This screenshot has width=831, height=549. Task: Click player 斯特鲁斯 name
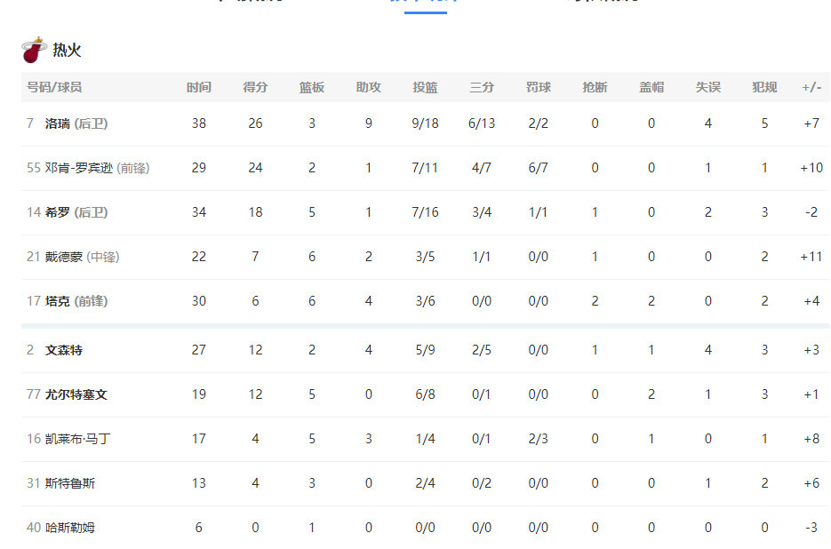(70, 483)
